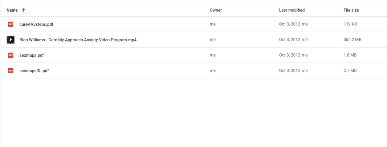Click the File size column header

(351, 10)
